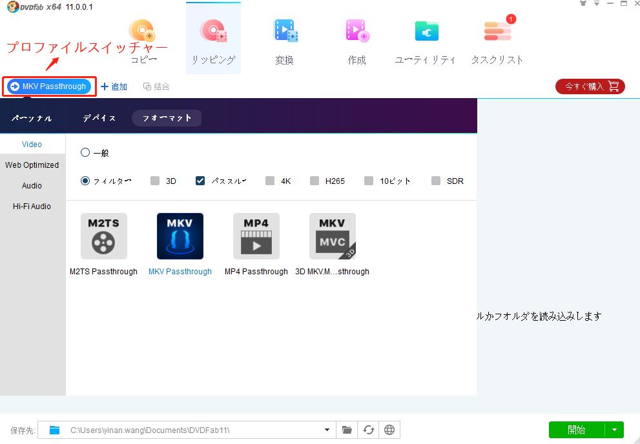640x444 pixels.
Task: Open the 変換 (Converter) module icon
Action: pyautogui.click(x=285, y=32)
